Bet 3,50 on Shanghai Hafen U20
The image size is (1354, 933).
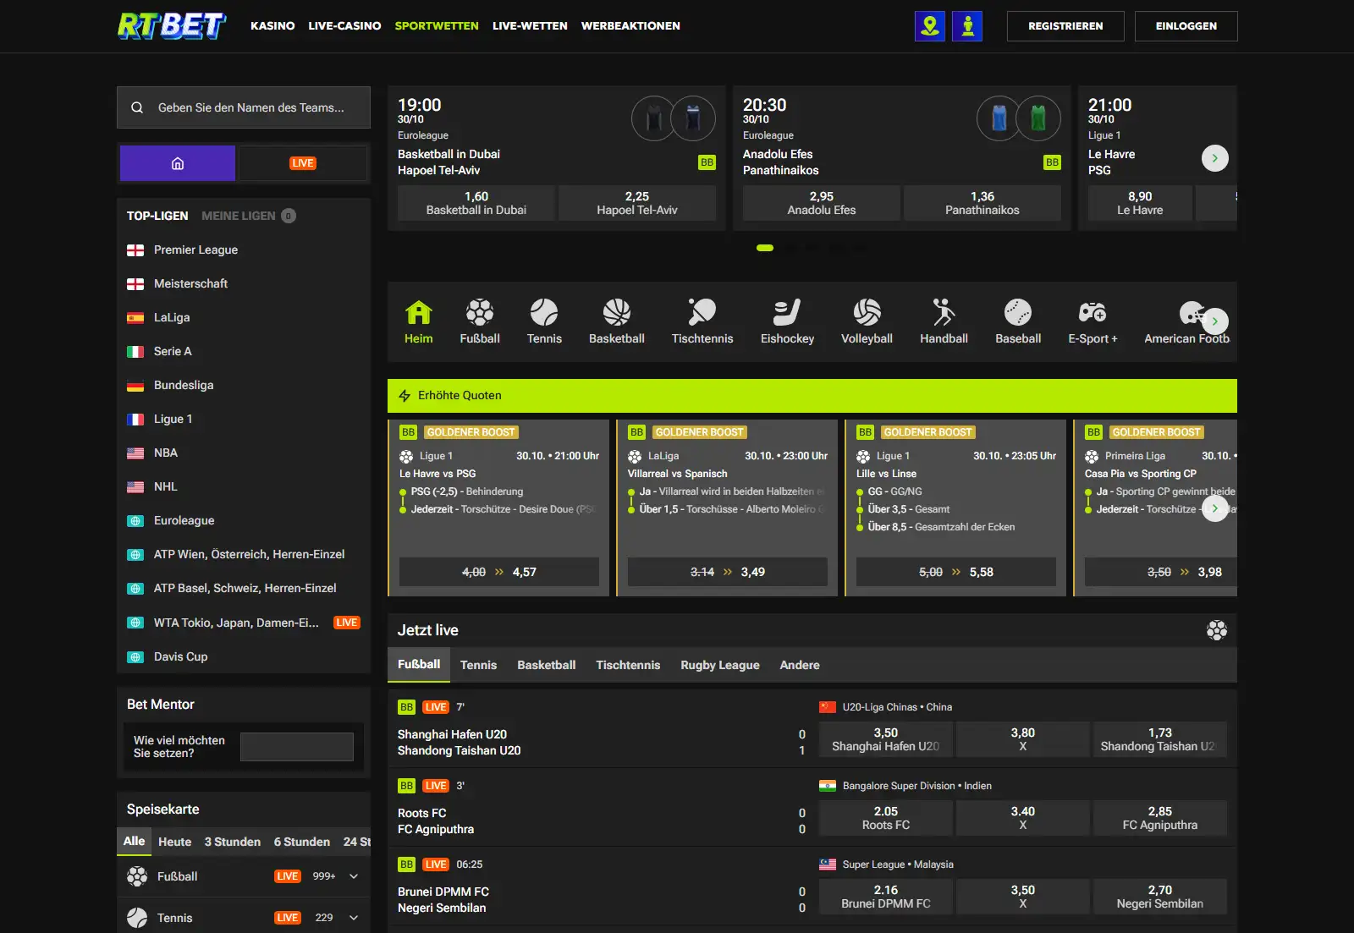click(886, 739)
